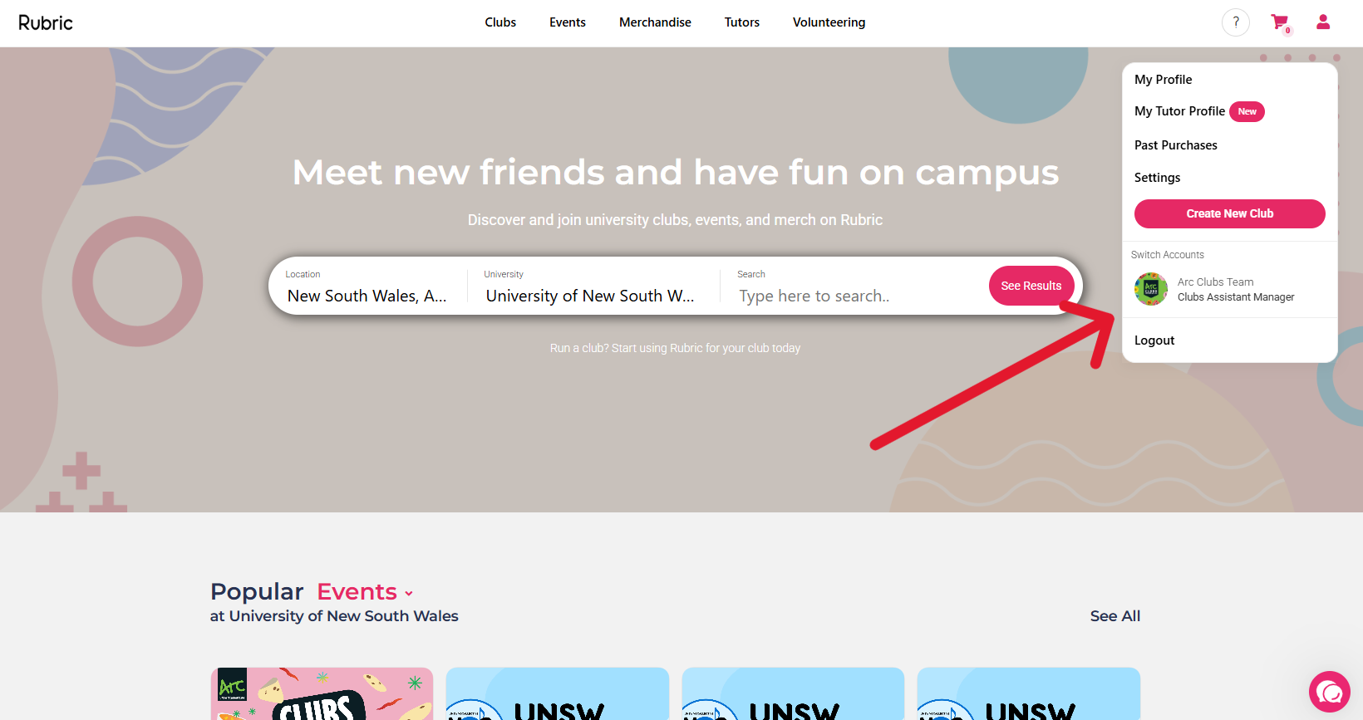
Task: Follow the 'Run a club?' link
Action: tap(675, 348)
